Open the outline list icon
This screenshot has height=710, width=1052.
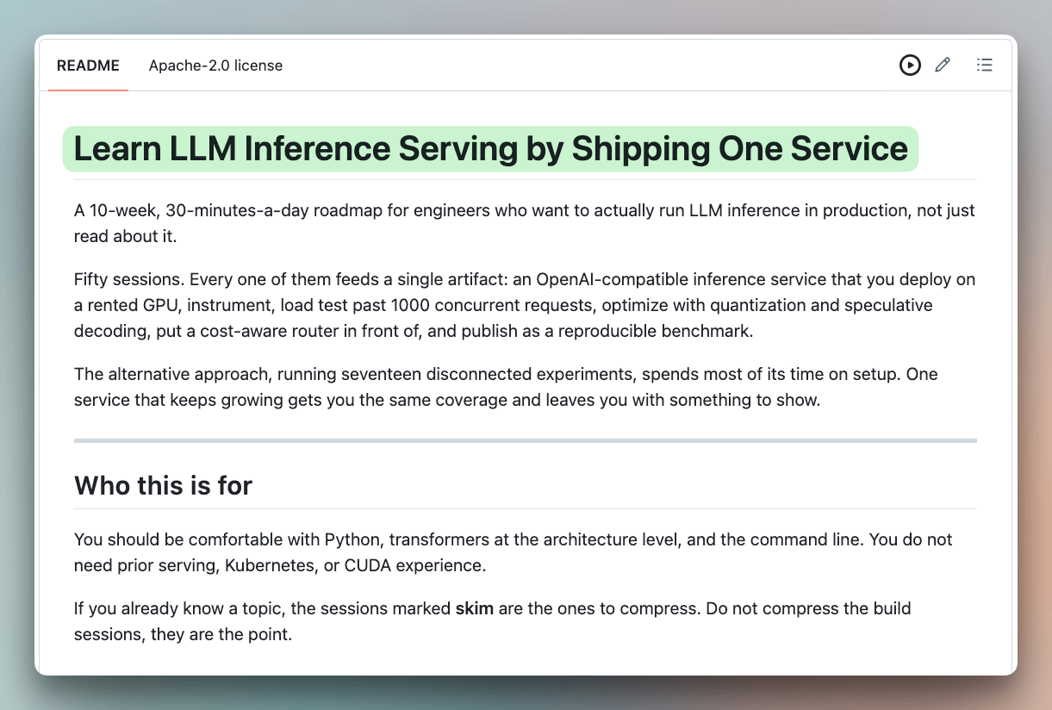tap(984, 65)
